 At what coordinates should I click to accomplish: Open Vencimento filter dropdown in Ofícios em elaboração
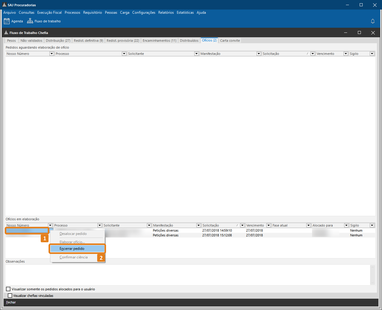click(268, 225)
